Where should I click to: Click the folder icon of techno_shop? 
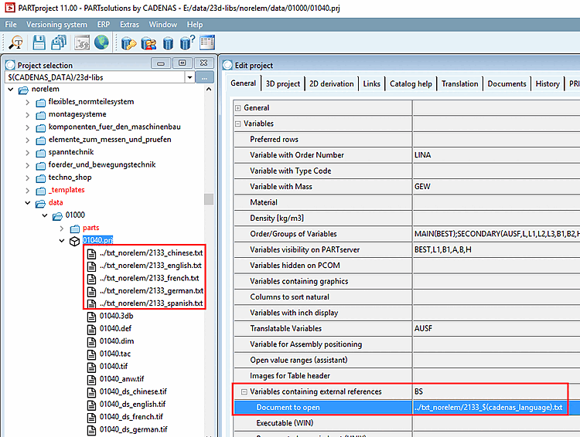(41, 178)
